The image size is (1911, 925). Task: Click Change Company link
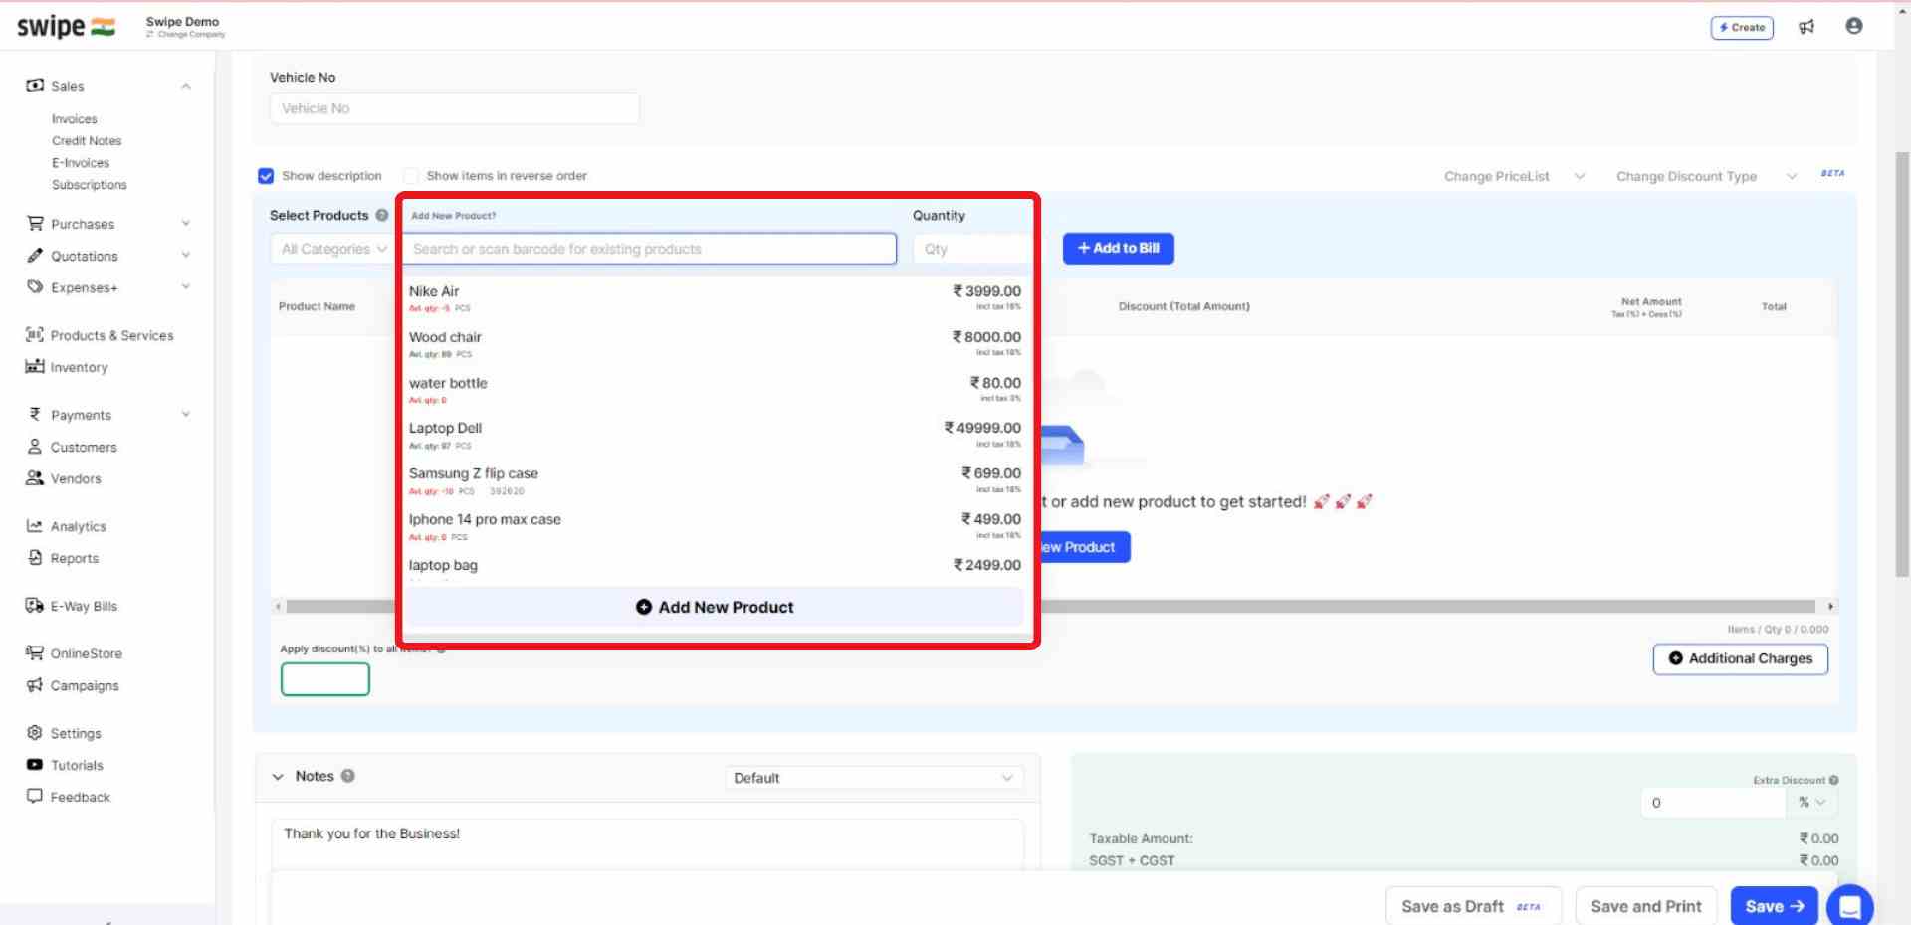click(x=186, y=35)
